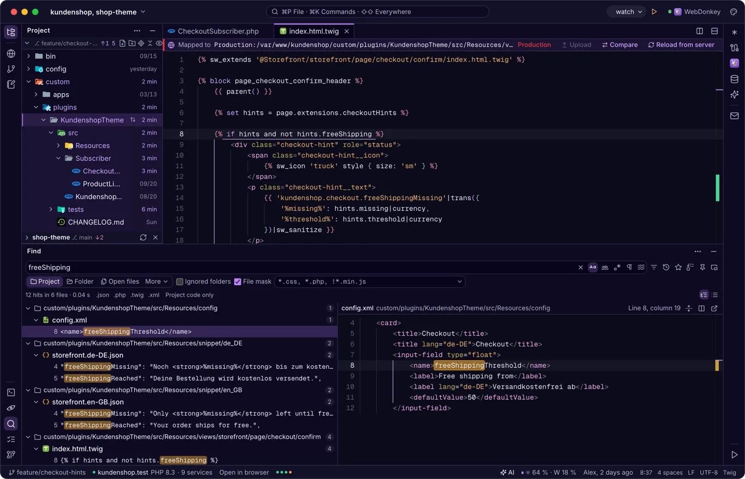Open the mail icon in right sidebar
Image resolution: width=745 pixels, height=479 pixels.
[x=734, y=115]
